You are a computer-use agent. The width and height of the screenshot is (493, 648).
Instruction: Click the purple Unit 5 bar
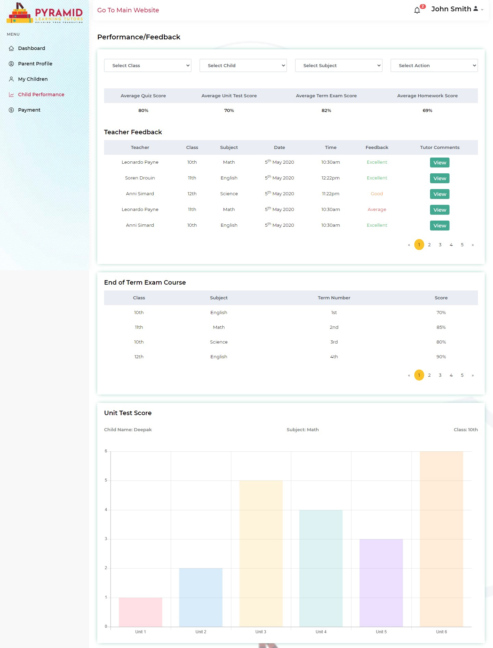point(381,583)
